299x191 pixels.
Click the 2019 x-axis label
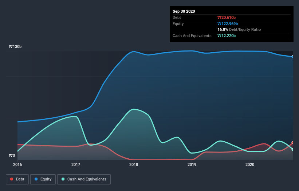click(x=192, y=164)
